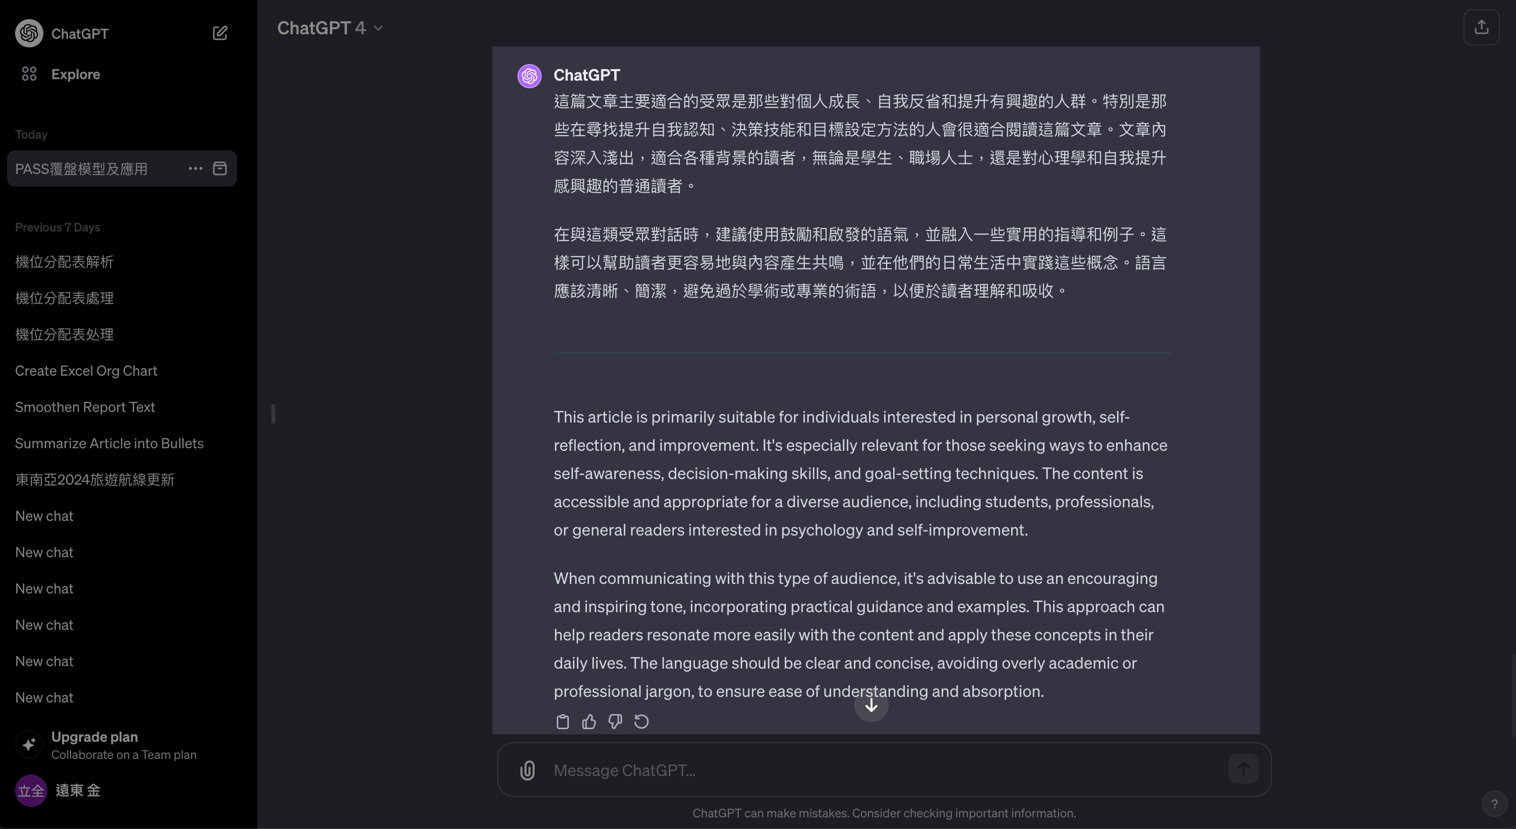Click the share conversation upload icon
1516x829 pixels.
coord(1481,27)
